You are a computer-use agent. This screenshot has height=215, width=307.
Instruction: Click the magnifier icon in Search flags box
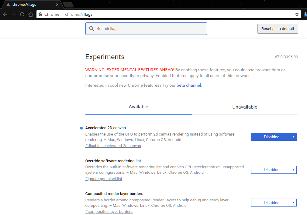click(x=91, y=29)
